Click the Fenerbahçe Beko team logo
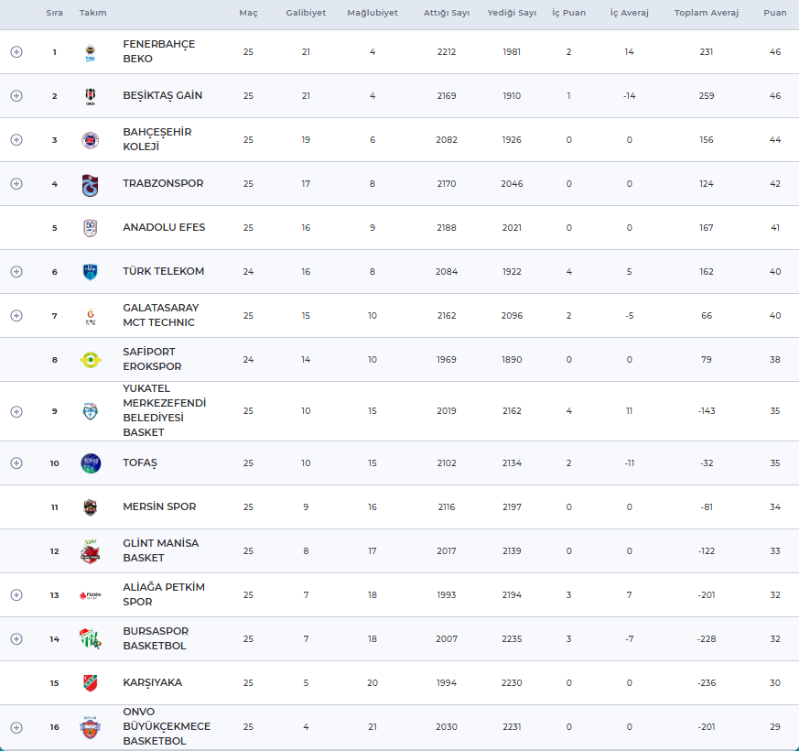The height and width of the screenshot is (751, 799). pos(90,52)
